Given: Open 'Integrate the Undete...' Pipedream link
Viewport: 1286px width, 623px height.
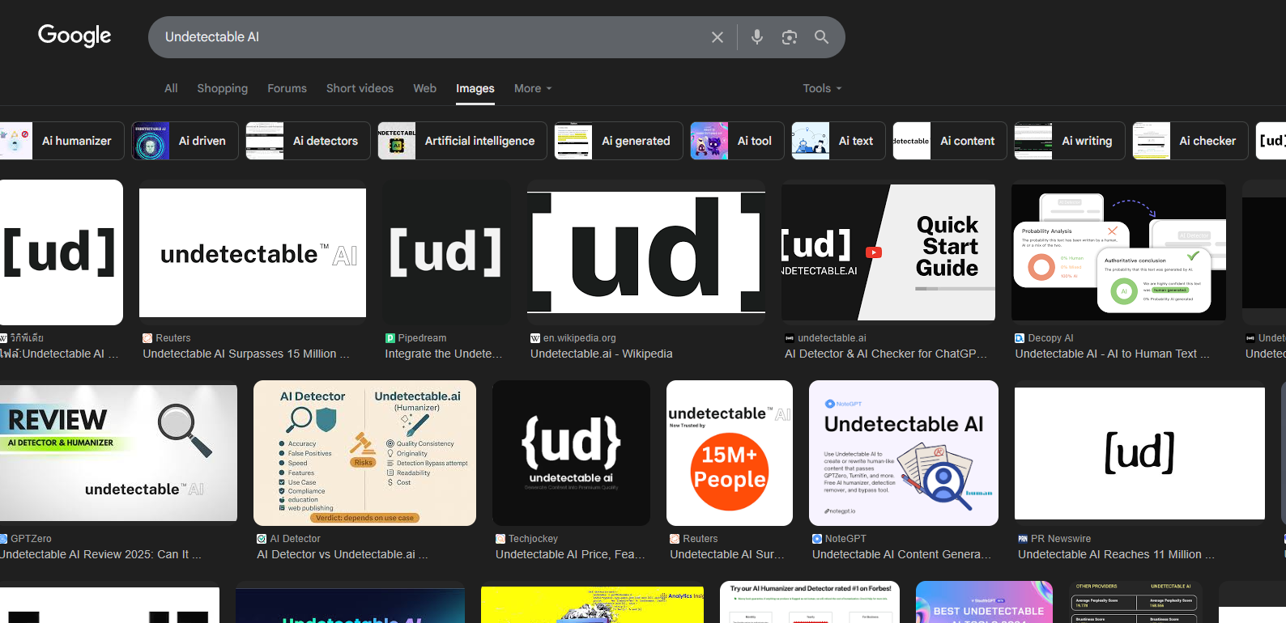Looking at the screenshot, I should pos(444,354).
